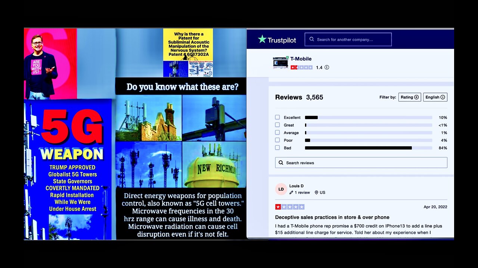Check the Average rating filter
The image size is (478, 268).
click(x=277, y=133)
